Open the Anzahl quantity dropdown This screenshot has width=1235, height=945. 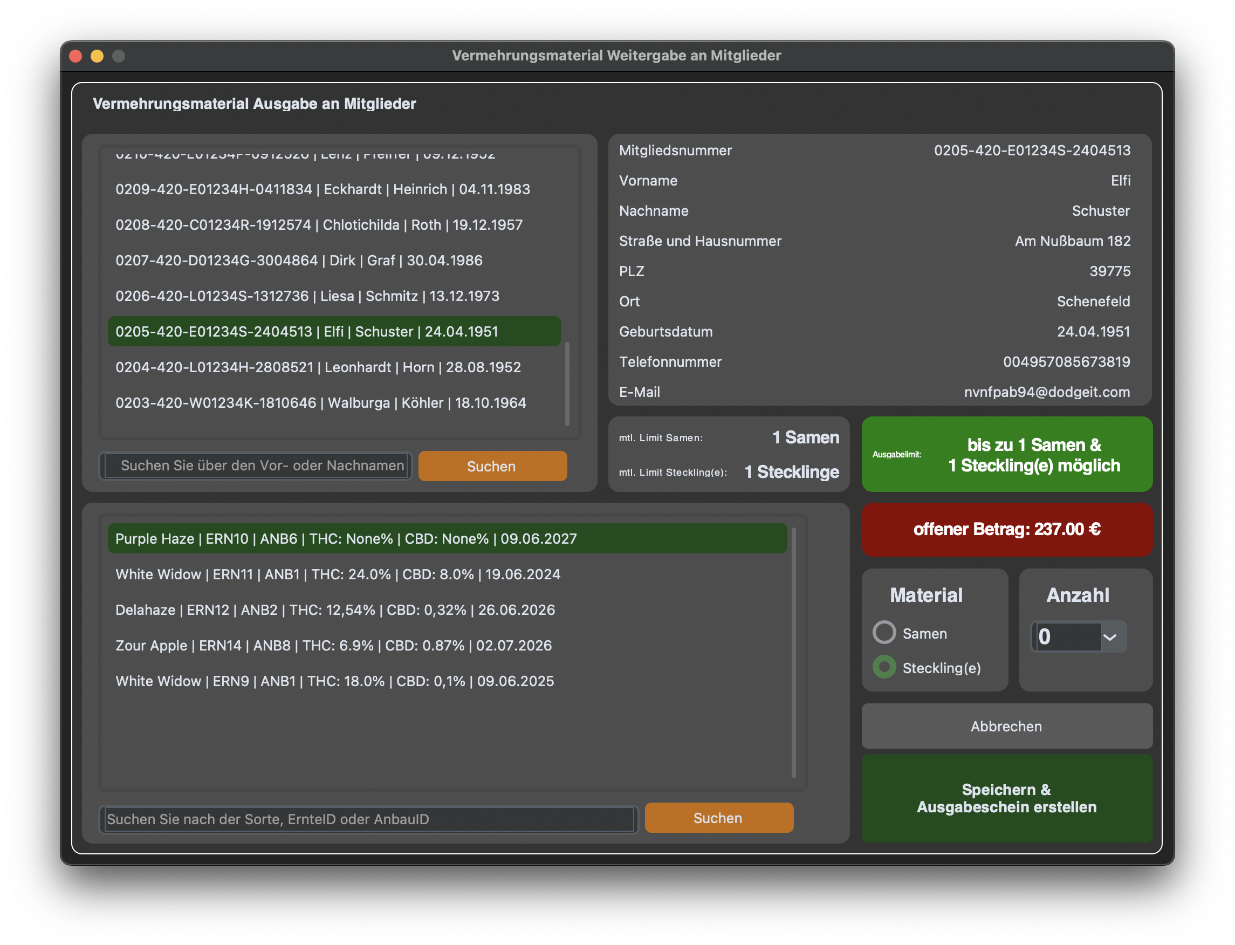click(x=1109, y=637)
